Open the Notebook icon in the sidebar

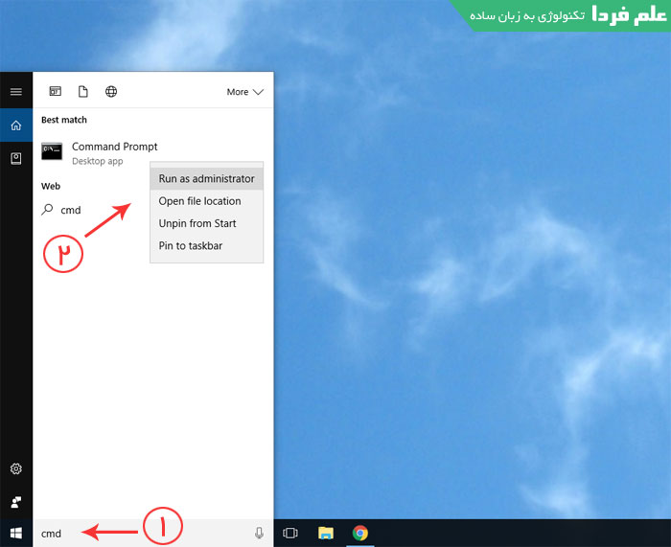coord(15,158)
